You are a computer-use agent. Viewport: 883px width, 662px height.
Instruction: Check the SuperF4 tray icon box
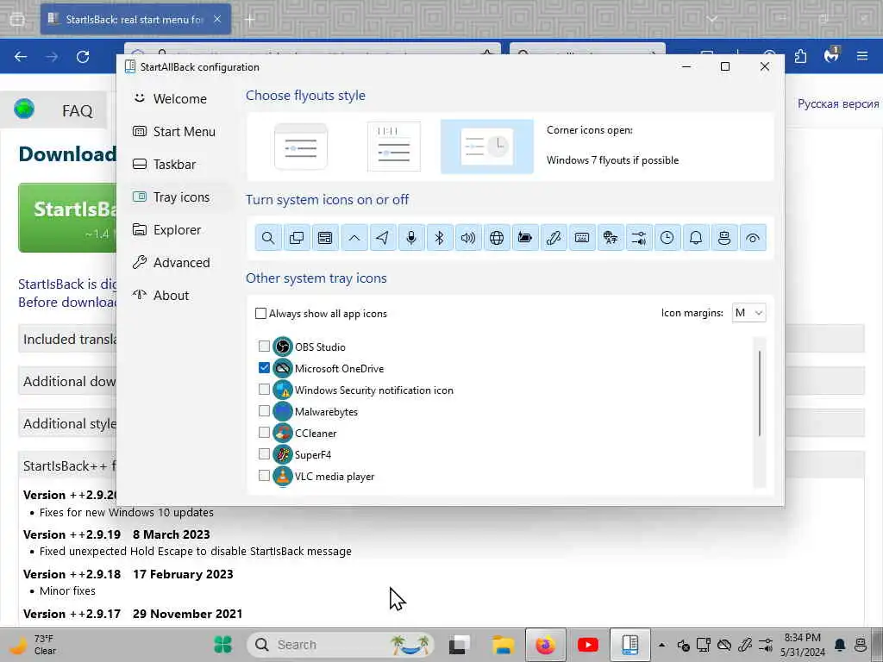[x=264, y=453]
